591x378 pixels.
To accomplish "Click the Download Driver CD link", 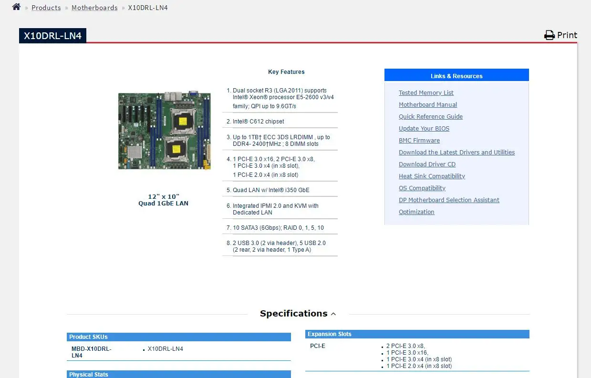I will [x=427, y=164].
